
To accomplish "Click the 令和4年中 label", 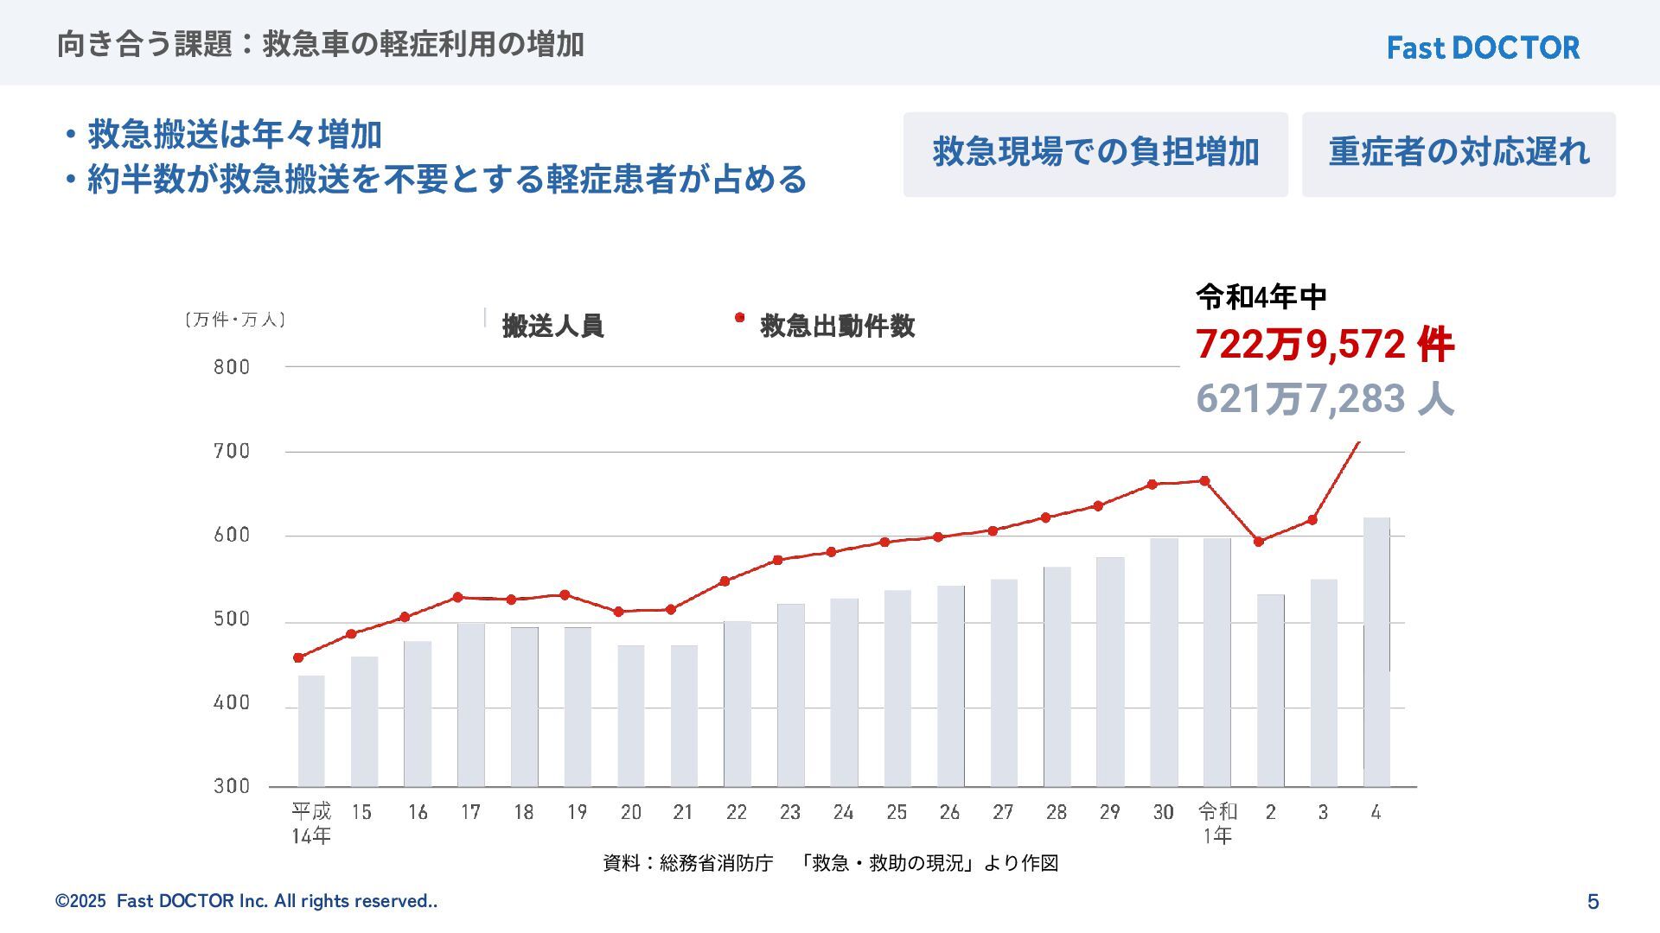I will click(1261, 297).
